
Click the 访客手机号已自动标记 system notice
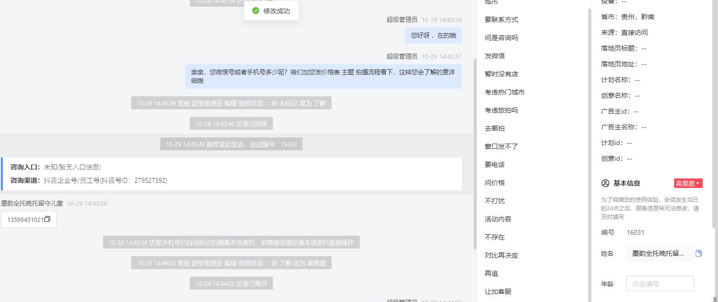[231, 242]
